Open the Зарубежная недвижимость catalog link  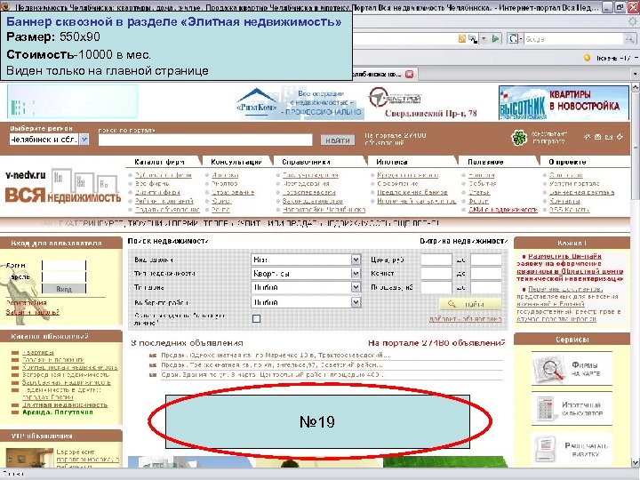[67, 382]
